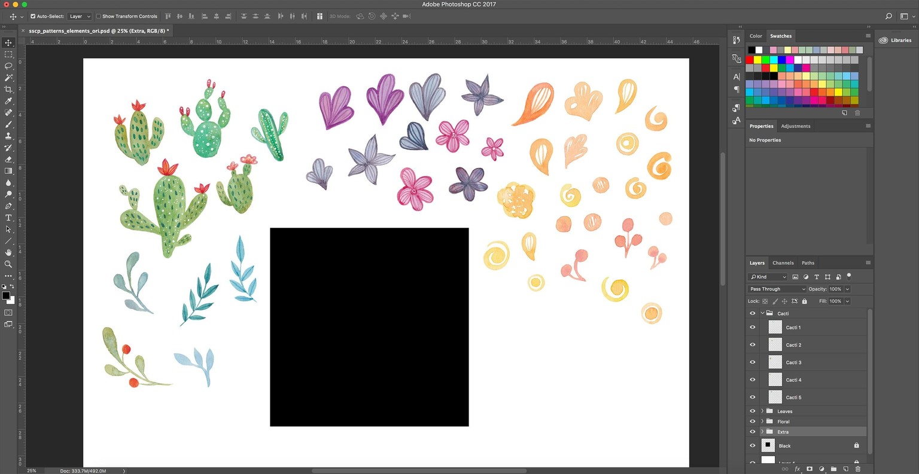Select the Hand tool

[x=8, y=252]
